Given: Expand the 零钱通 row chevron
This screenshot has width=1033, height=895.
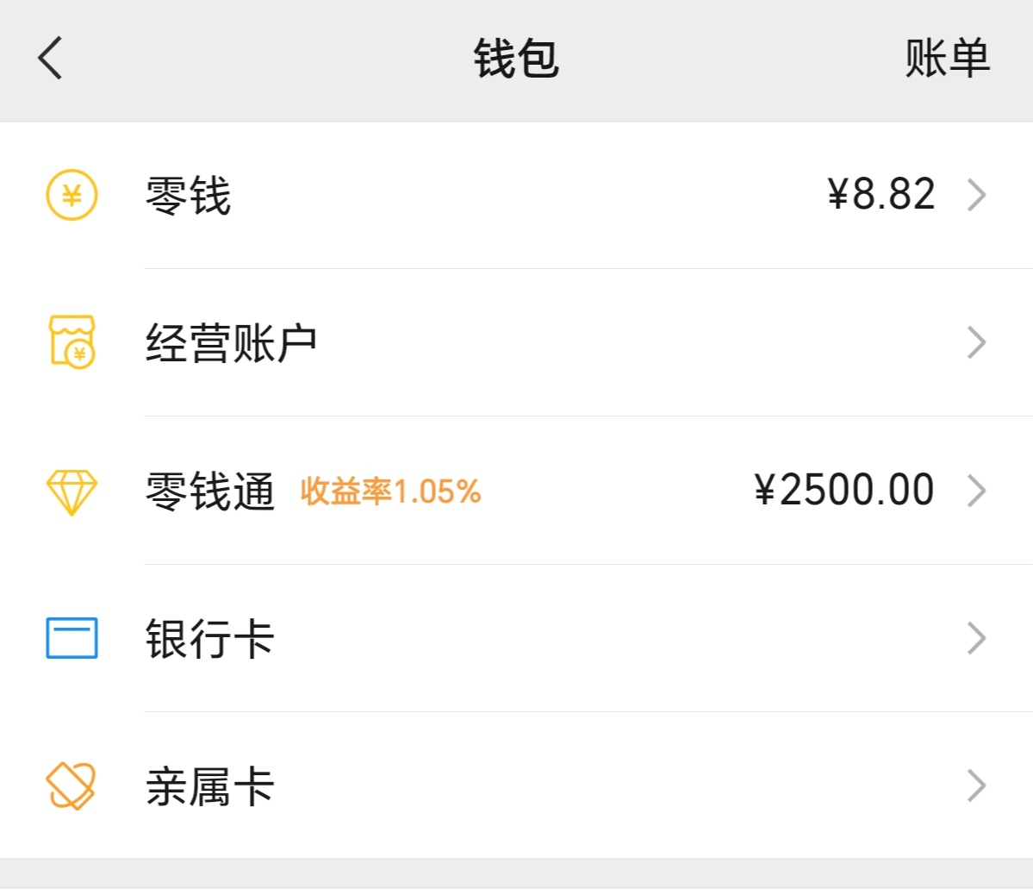Looking at the screenshot, I should pos(976,491).
